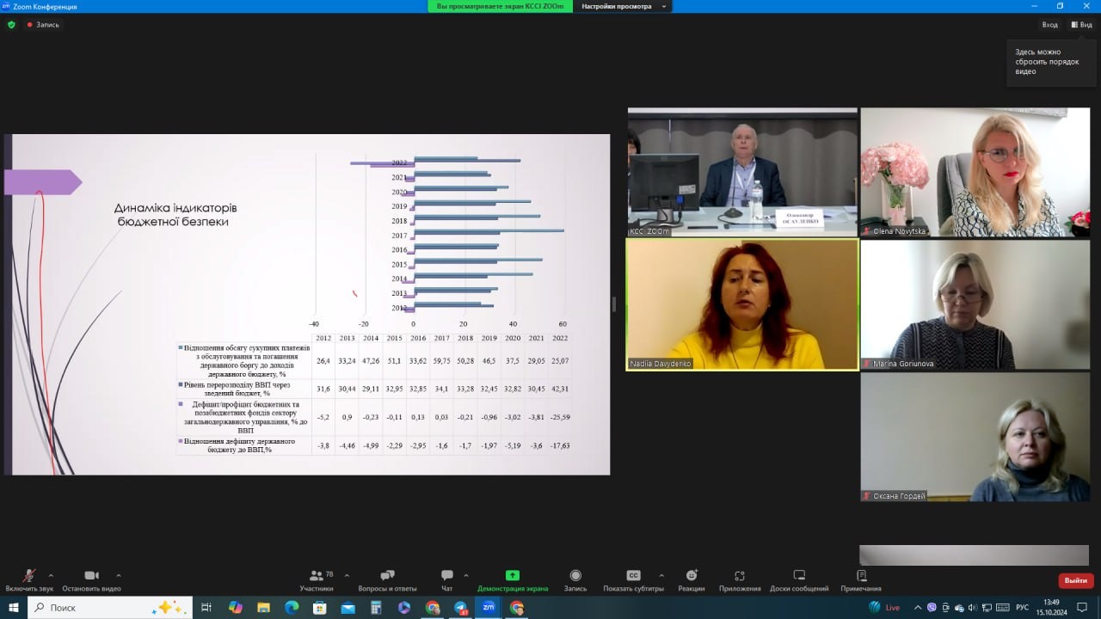The height and width of the screenshot is (619, 1101).
Task: Select Nadiia Davydenko video thumbnail
Action: 742,305
